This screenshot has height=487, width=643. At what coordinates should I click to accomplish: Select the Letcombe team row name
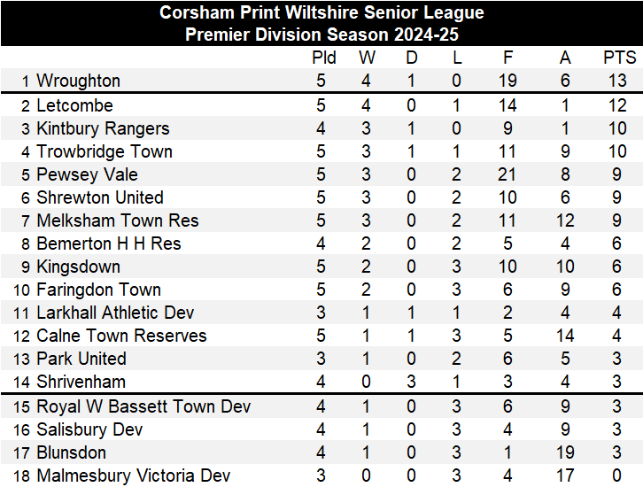click(x=74, y=105)
